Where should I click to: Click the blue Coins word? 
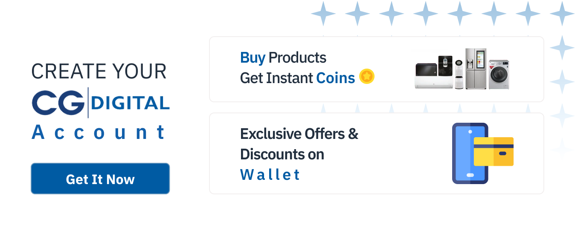click(x=336, y=78)
